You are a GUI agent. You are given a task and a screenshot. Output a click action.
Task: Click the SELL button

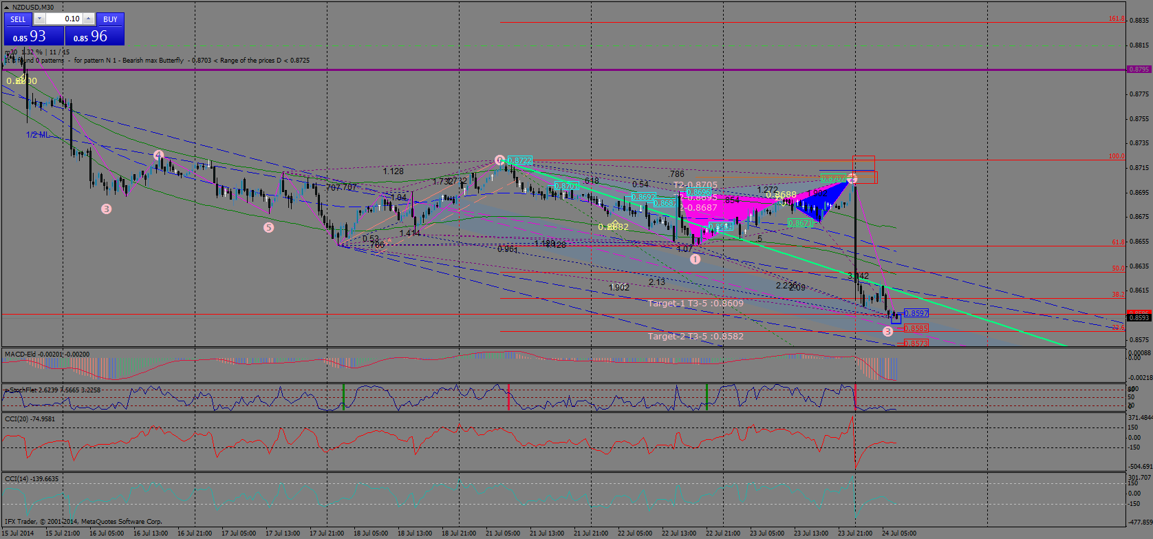pyautogui.click(x=18, y=19)
